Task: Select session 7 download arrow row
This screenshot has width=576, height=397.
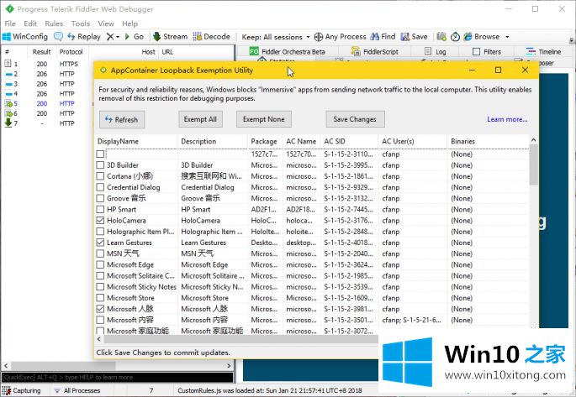Action: click(x=46, y=123)
